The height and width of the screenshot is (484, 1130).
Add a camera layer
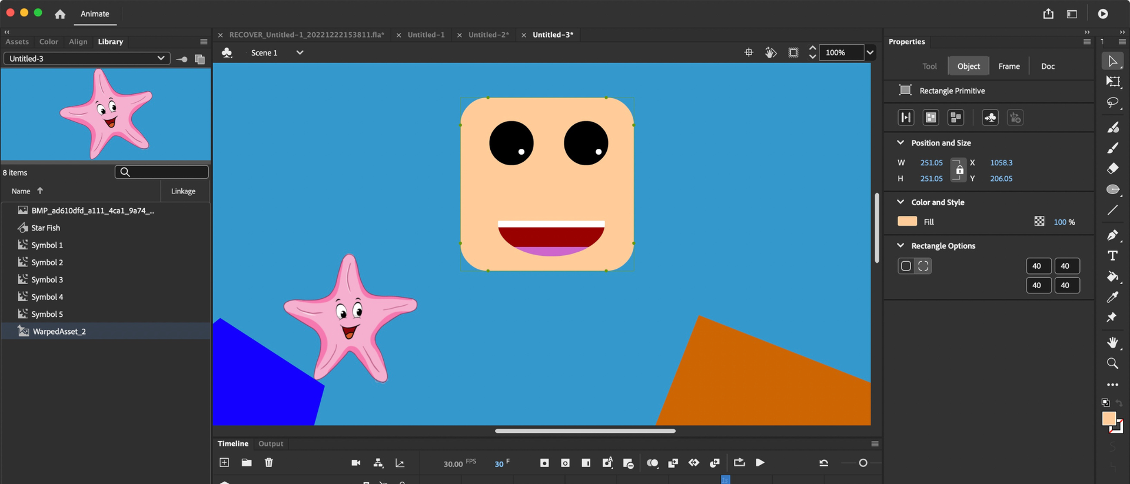click(356, 463)
